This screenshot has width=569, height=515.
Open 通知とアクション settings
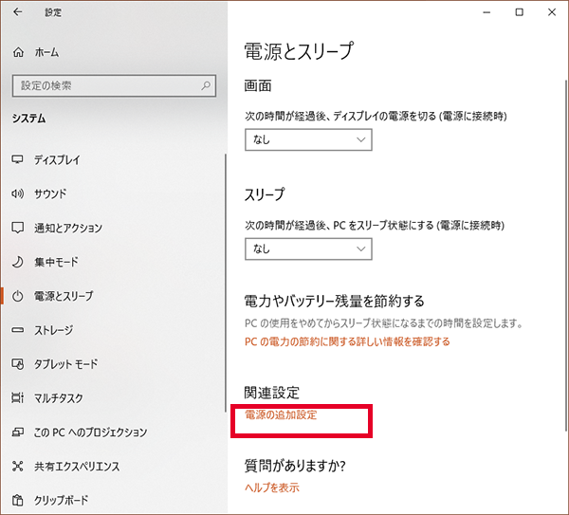point(68,228)
